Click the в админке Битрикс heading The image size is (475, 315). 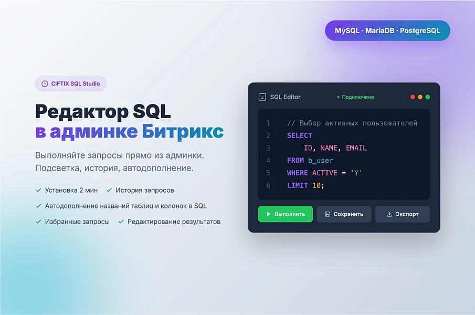pyautogui.click(x=129, y=131)
